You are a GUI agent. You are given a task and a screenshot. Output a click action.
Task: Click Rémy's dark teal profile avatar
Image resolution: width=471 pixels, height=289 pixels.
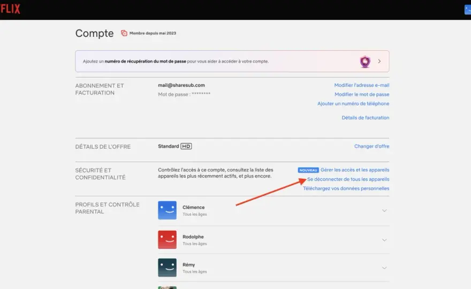(x=168, y=268)
